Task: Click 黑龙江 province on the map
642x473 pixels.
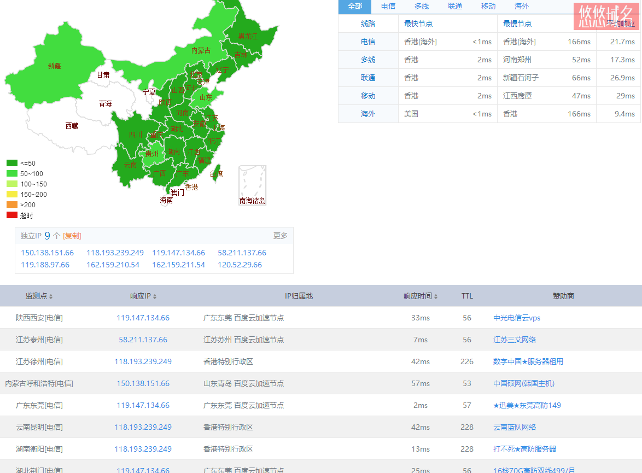Action: click(247, 36)
